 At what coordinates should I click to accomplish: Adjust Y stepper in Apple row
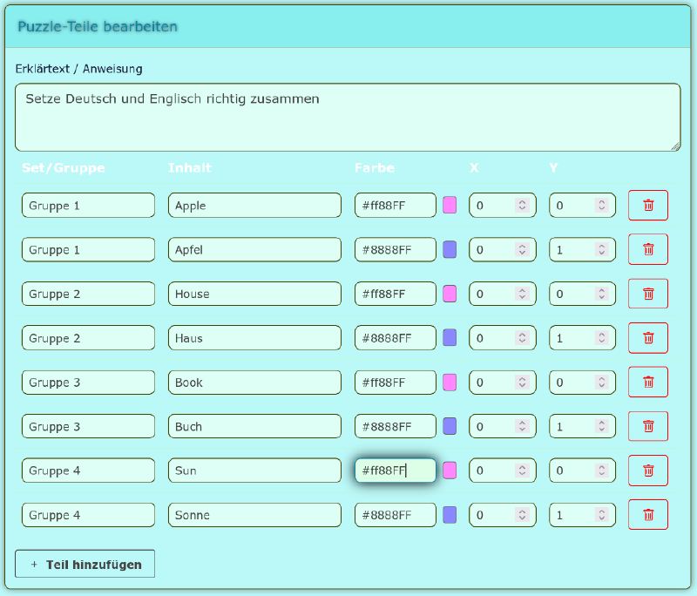coord(602,206)
